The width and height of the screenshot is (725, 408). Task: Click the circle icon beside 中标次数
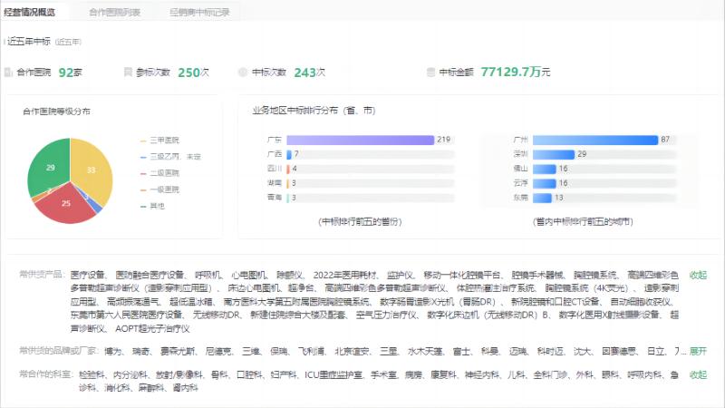pyautogui.click(x=243, y=73)
